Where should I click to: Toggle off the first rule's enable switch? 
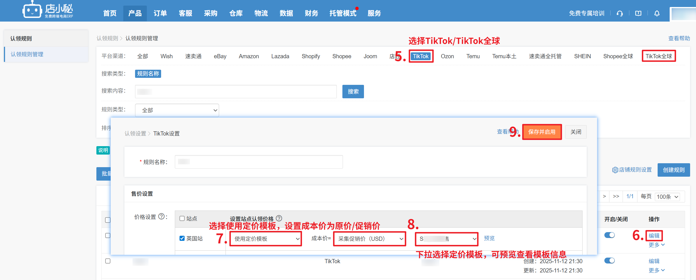point(609,235)
